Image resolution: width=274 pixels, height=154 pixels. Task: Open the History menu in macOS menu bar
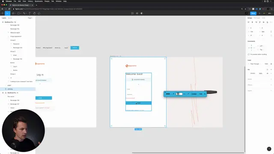(30, 1)
